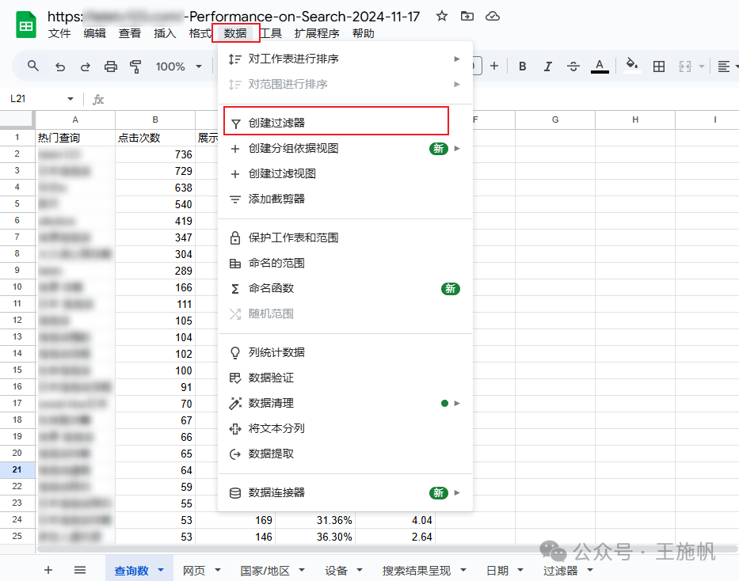Open the text color picker
The height and width of the screenshot is (581, 739).
point(600,66)
